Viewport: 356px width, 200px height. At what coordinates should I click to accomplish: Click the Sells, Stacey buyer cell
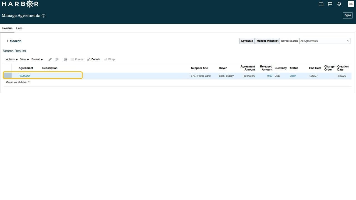(226, 76)
